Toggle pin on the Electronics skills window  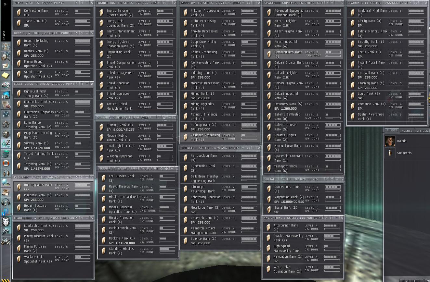click(x=77, y=84)
